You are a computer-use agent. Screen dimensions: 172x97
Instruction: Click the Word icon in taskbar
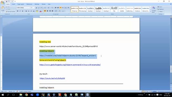[x=87, y=95]
